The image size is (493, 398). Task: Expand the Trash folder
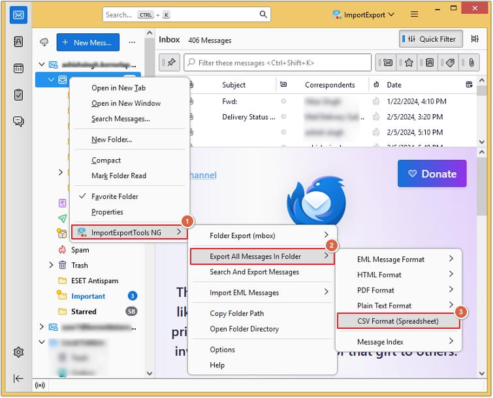click(51, 265)
